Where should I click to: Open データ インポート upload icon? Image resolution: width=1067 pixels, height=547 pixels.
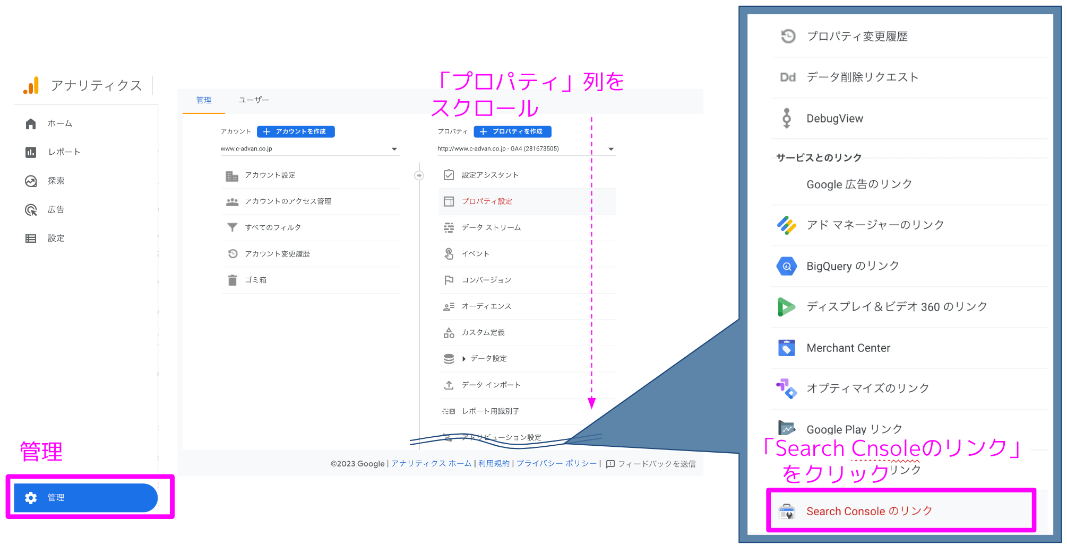click(449, 385)
